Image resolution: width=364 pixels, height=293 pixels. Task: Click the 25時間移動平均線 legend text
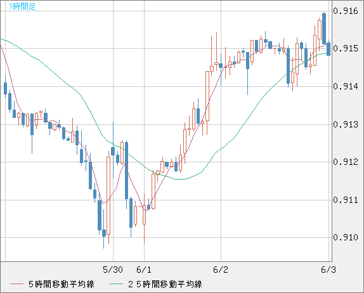165,284
